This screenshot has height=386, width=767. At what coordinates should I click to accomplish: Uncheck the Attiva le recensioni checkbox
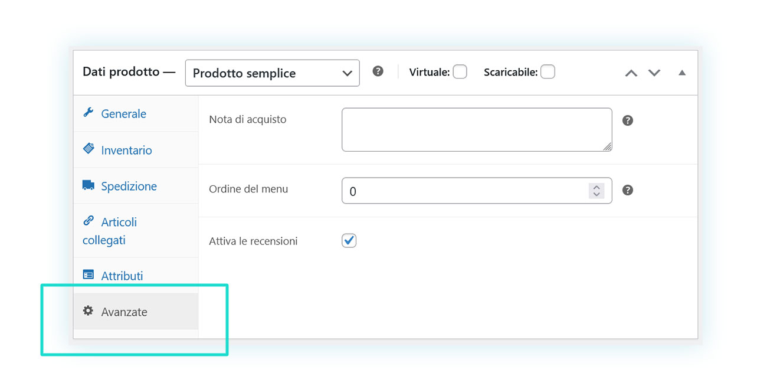349,240
